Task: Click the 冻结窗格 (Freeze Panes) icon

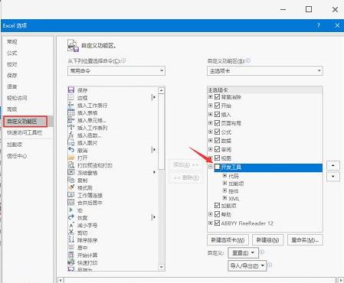Action: [x=71, y=173]
